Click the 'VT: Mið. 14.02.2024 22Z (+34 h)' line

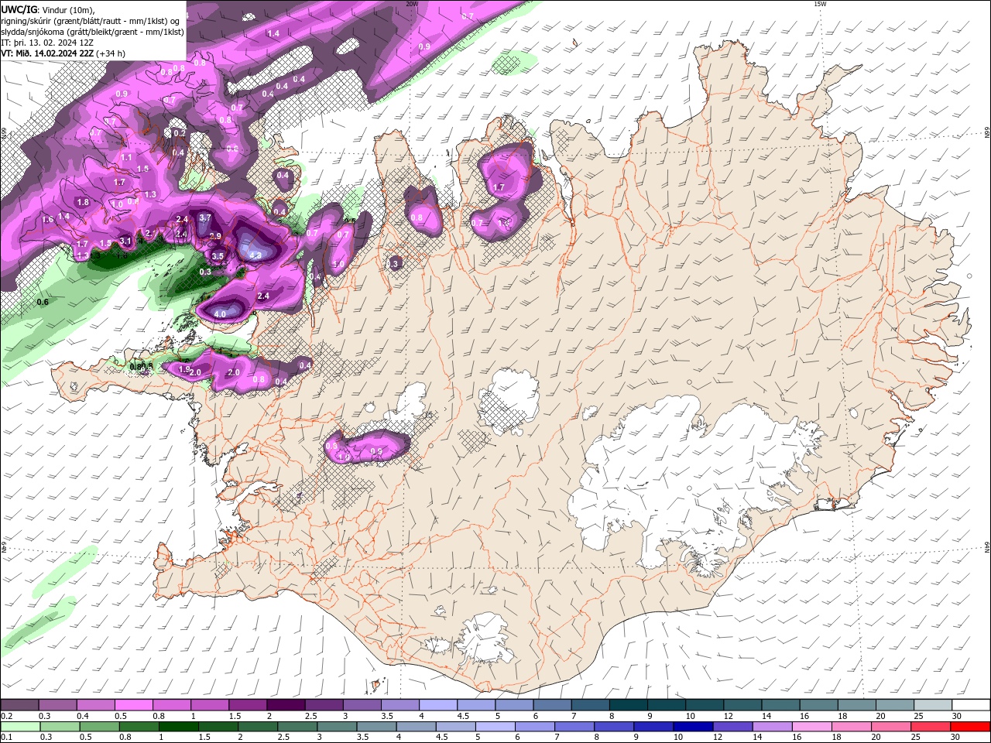[x=63, y=53]
